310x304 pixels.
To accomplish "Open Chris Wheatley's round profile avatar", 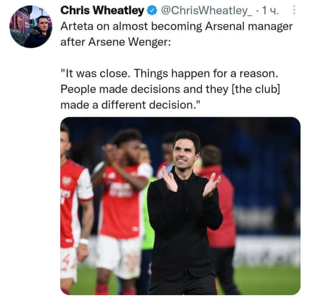I will point(30,27).
